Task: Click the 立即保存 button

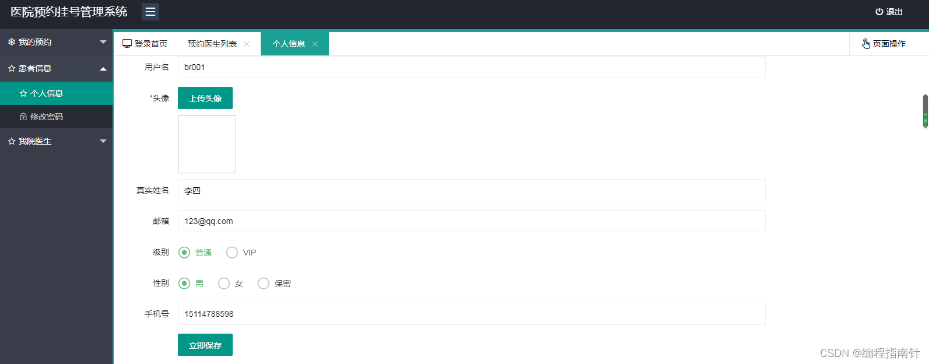Action: (x=205, y=345)
